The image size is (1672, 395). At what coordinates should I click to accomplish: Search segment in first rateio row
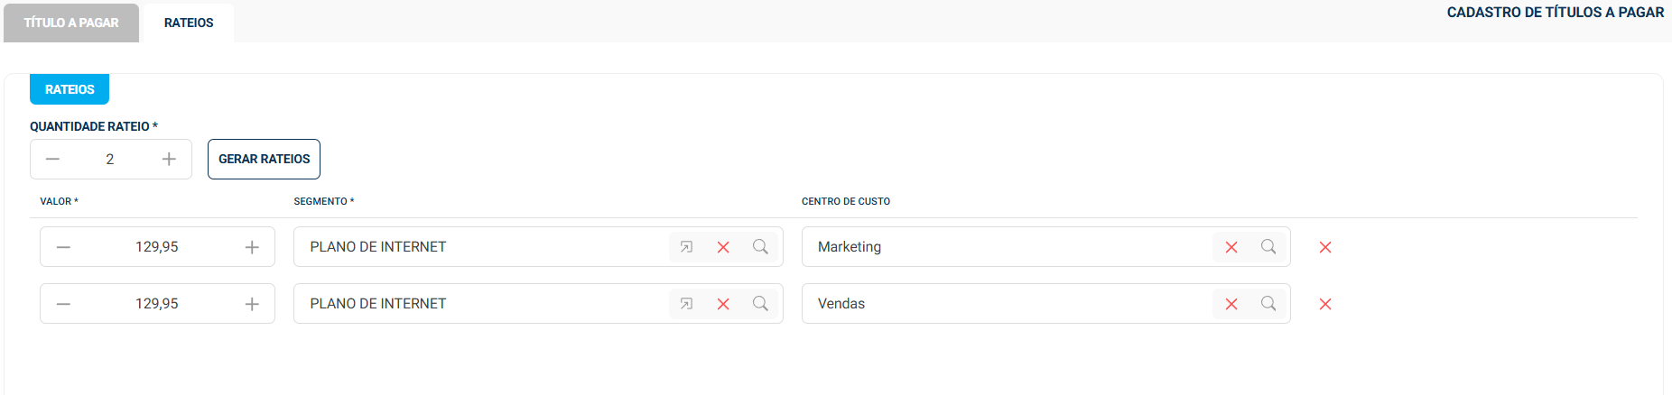point(760,247)
